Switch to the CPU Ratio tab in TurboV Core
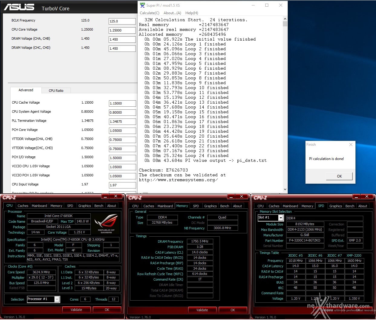 [x=56, y=91]
